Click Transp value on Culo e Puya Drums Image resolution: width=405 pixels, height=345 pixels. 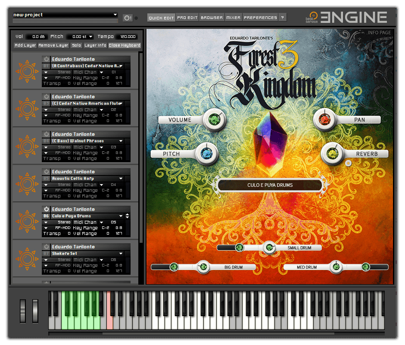(69, 234)
